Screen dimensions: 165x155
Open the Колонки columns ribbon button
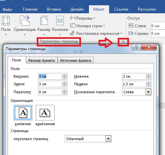point(60,26)
